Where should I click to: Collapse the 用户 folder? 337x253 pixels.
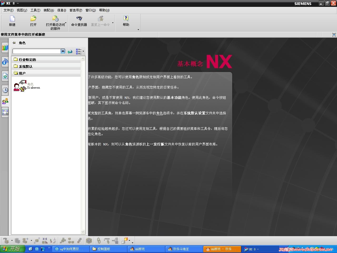[x=46, y=73]
